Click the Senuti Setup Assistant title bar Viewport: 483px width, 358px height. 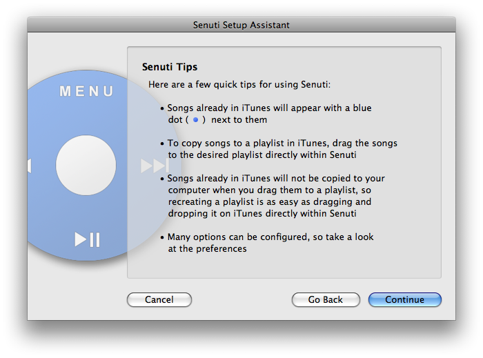coord(241,25)
